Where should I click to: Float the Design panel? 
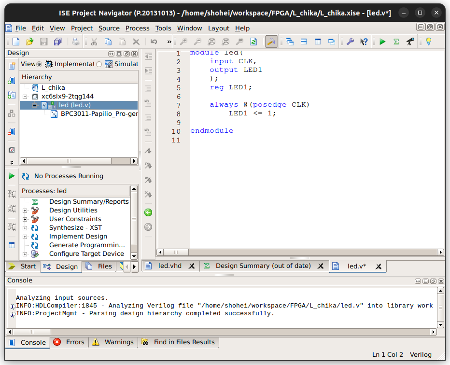click(127, 54)
